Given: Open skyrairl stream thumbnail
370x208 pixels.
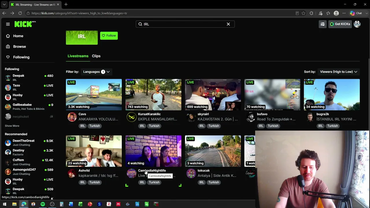Looking at the screenshot, I should point(213,94).
